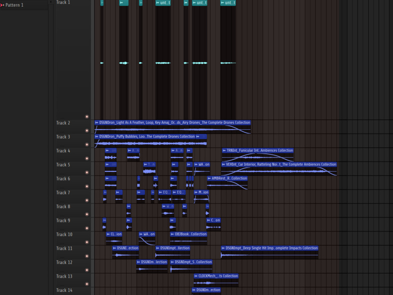Viewport: 393px width, 295px height.
Task: Mute Track 9 with its round toggle
Action: [x=87, y=228]
